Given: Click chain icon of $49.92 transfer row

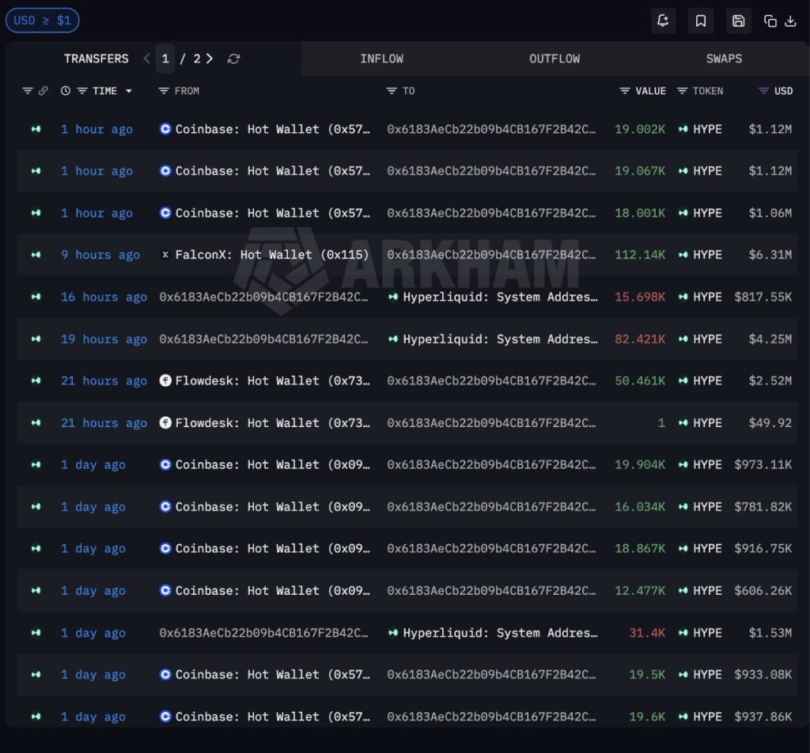Looking at the screenshot, I should pyautogui.click(x=36, y=422).
